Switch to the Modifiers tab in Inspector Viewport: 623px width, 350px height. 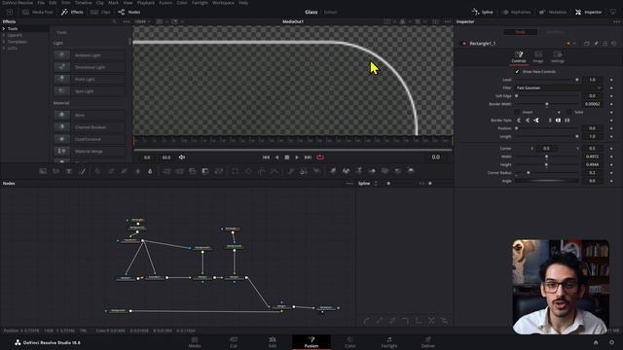click(555, 32)
